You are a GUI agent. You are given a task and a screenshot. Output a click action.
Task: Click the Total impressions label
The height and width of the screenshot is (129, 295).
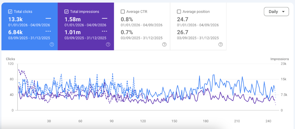pos(84,11)
